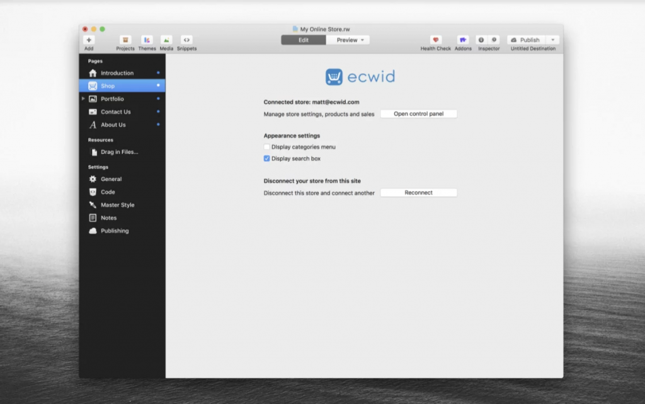This screenshot has height=404, width=645.
Task: Click the Publish cloud button
Action: [x=526, y=40]
